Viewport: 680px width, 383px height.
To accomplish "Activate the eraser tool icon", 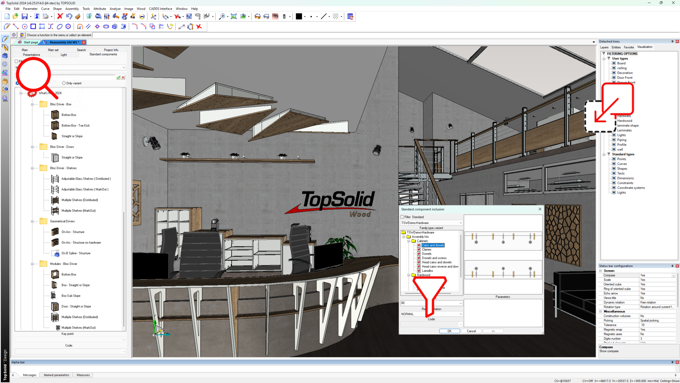I will [78, 16].
